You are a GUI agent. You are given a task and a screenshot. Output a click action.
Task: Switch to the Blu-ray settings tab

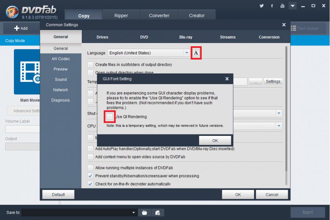coord(186,37)
